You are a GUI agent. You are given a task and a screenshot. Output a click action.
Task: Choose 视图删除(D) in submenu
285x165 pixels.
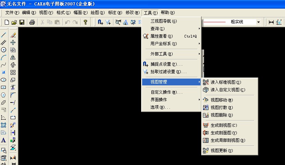pyautogui.click(x=230, y=115)
